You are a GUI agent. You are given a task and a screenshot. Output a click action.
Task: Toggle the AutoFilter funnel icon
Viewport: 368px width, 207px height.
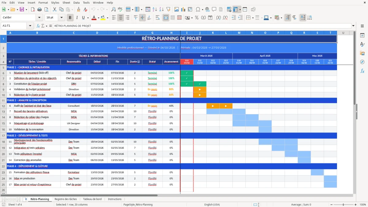[168, 10]
